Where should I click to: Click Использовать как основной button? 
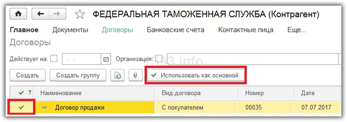[195, 76]
